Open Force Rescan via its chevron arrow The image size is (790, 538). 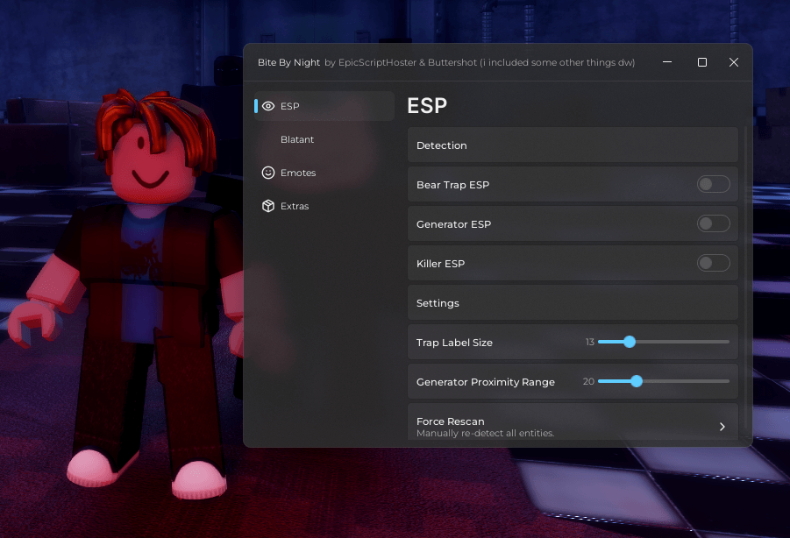pyautogui.click(x=722, y=427)
